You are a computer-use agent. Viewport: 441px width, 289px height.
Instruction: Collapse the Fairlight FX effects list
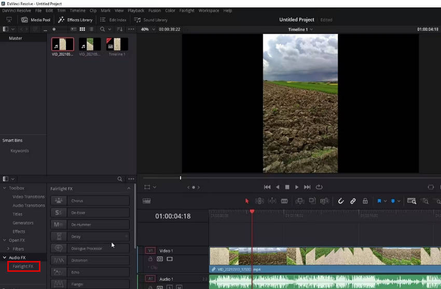point(129,189)
